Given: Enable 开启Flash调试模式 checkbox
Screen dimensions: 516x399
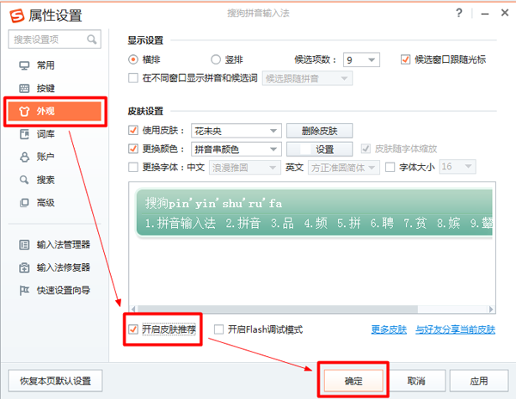Looking at the screenshot, I should pyautogui.click(x=218, y=329).
